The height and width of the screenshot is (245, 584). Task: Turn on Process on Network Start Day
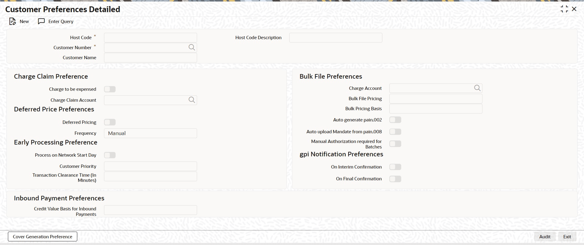coord(110,155)
